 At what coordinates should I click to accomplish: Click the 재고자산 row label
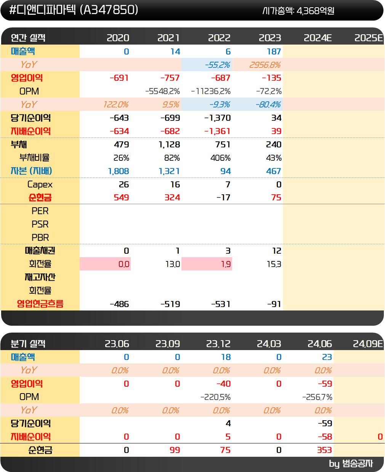[40, 277]
